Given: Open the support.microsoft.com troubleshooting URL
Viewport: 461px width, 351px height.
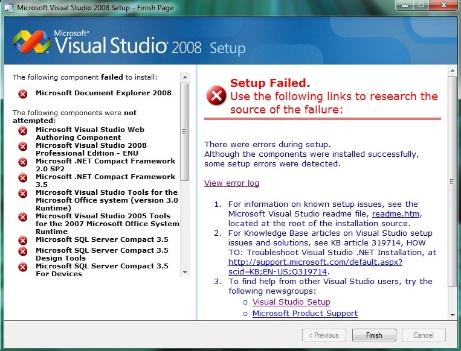Looking at the screenshot, I should coord(315,262).
